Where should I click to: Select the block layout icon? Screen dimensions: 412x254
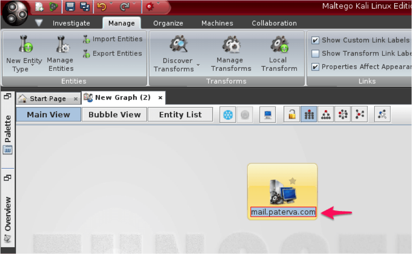pyautogui.click(x=309, y=114)
